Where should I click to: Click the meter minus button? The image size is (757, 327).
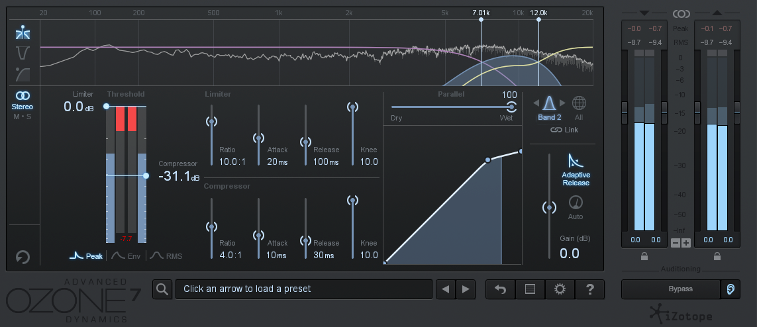point(676,242)
